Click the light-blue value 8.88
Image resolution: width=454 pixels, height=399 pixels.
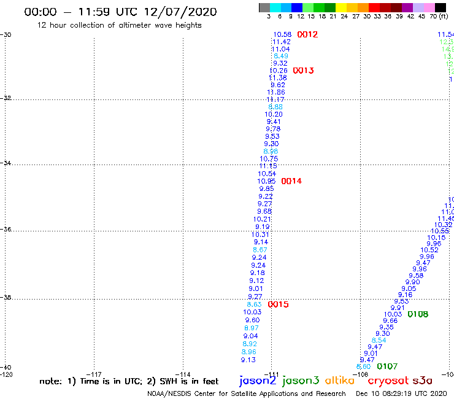(275, 107)
